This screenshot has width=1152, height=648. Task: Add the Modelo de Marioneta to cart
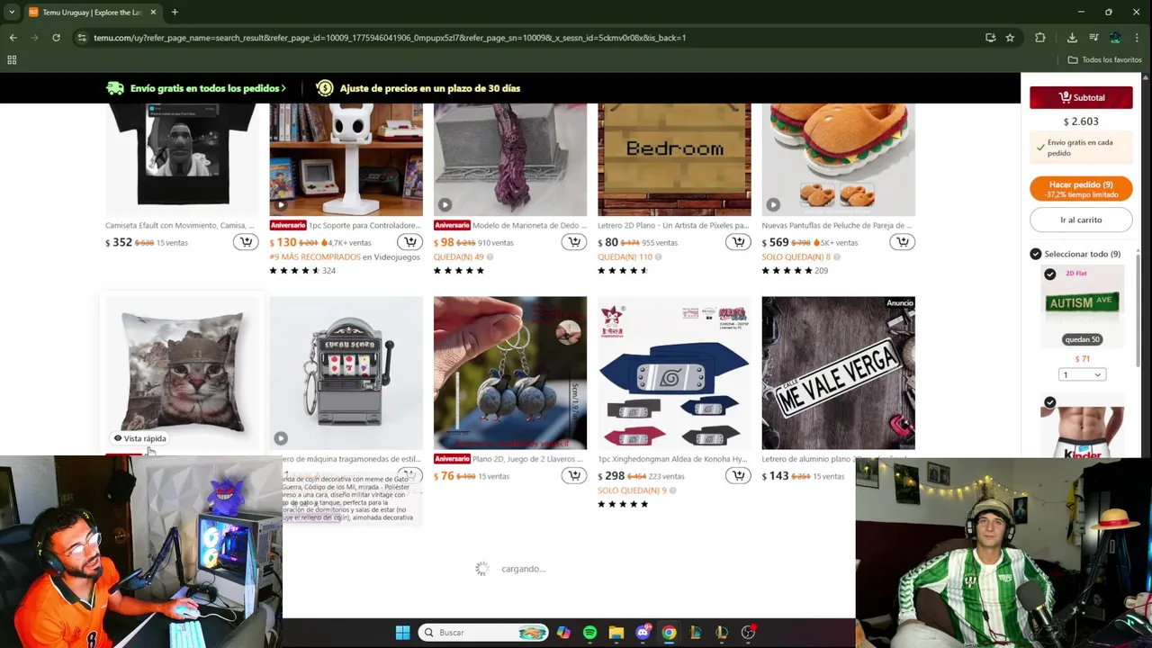pos(573,242)
